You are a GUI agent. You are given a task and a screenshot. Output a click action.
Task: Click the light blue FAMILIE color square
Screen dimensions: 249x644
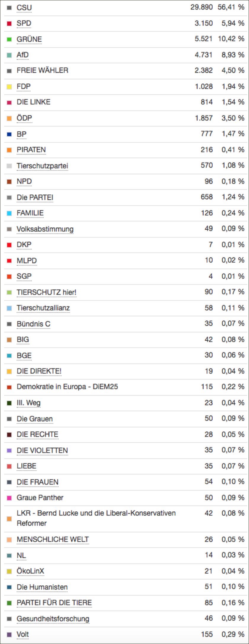coord(9,213)
